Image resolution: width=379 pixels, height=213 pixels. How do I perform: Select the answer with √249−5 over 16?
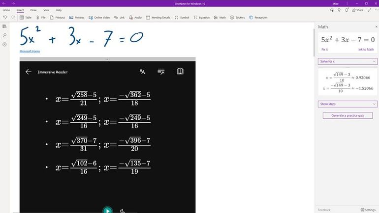point(103,122)
